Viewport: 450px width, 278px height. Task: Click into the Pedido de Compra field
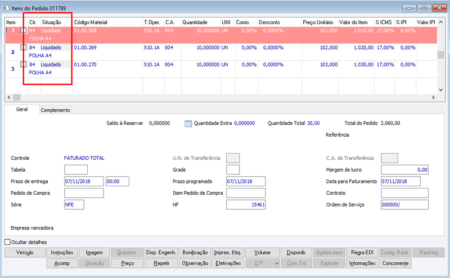point(84,193)
